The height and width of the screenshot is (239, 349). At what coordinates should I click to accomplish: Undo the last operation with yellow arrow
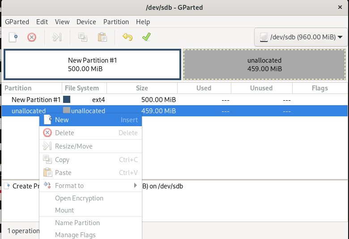click(128, 37)
